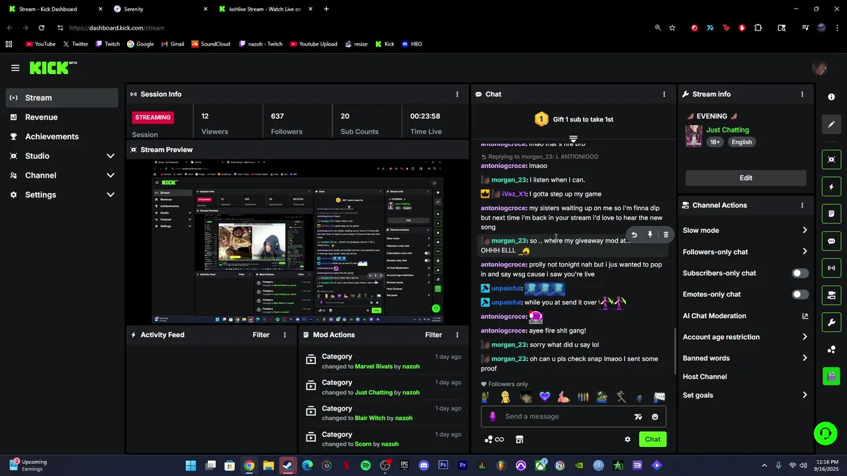This screenshot has width=847, height=476.
Task: Open the green headset support button
Action: tap(825, 434)
